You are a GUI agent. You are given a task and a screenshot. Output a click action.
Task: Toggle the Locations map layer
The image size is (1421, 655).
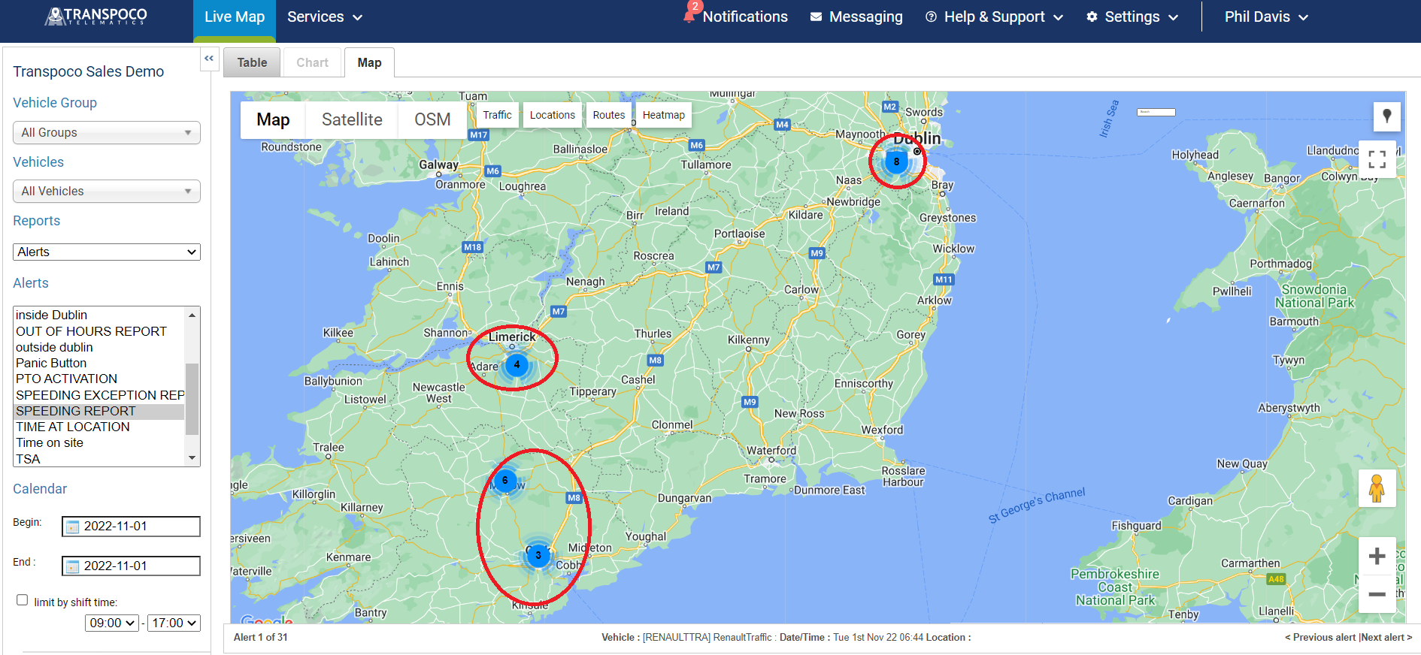[552, 115]
